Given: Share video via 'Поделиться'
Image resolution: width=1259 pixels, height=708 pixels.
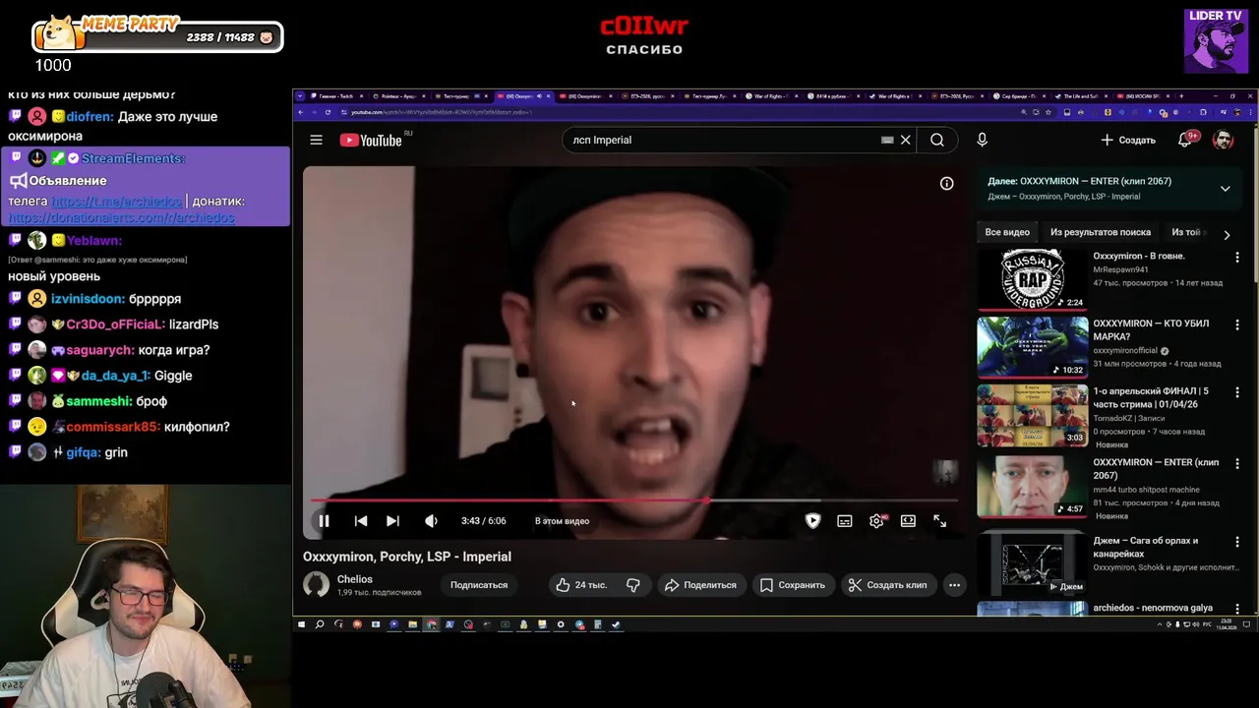Looking at the screenshot, I should 700,585.
